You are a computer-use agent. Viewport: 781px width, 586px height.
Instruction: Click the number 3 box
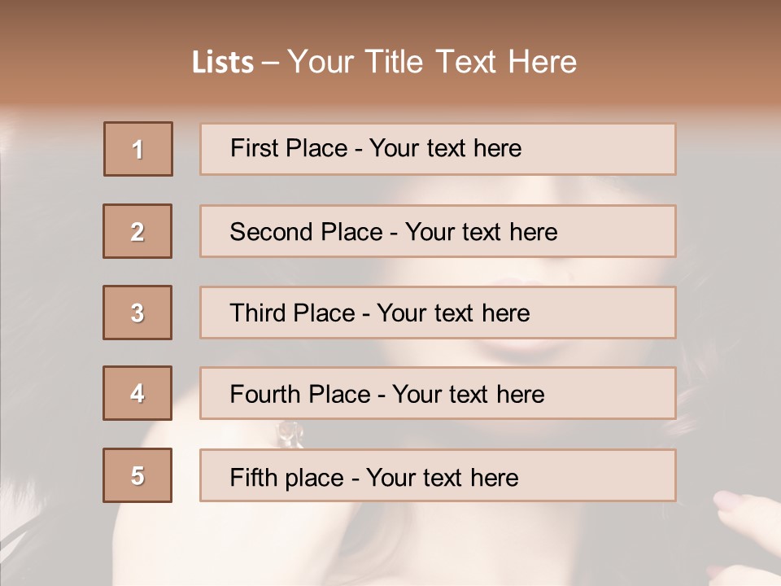click(x=137, y=313)
